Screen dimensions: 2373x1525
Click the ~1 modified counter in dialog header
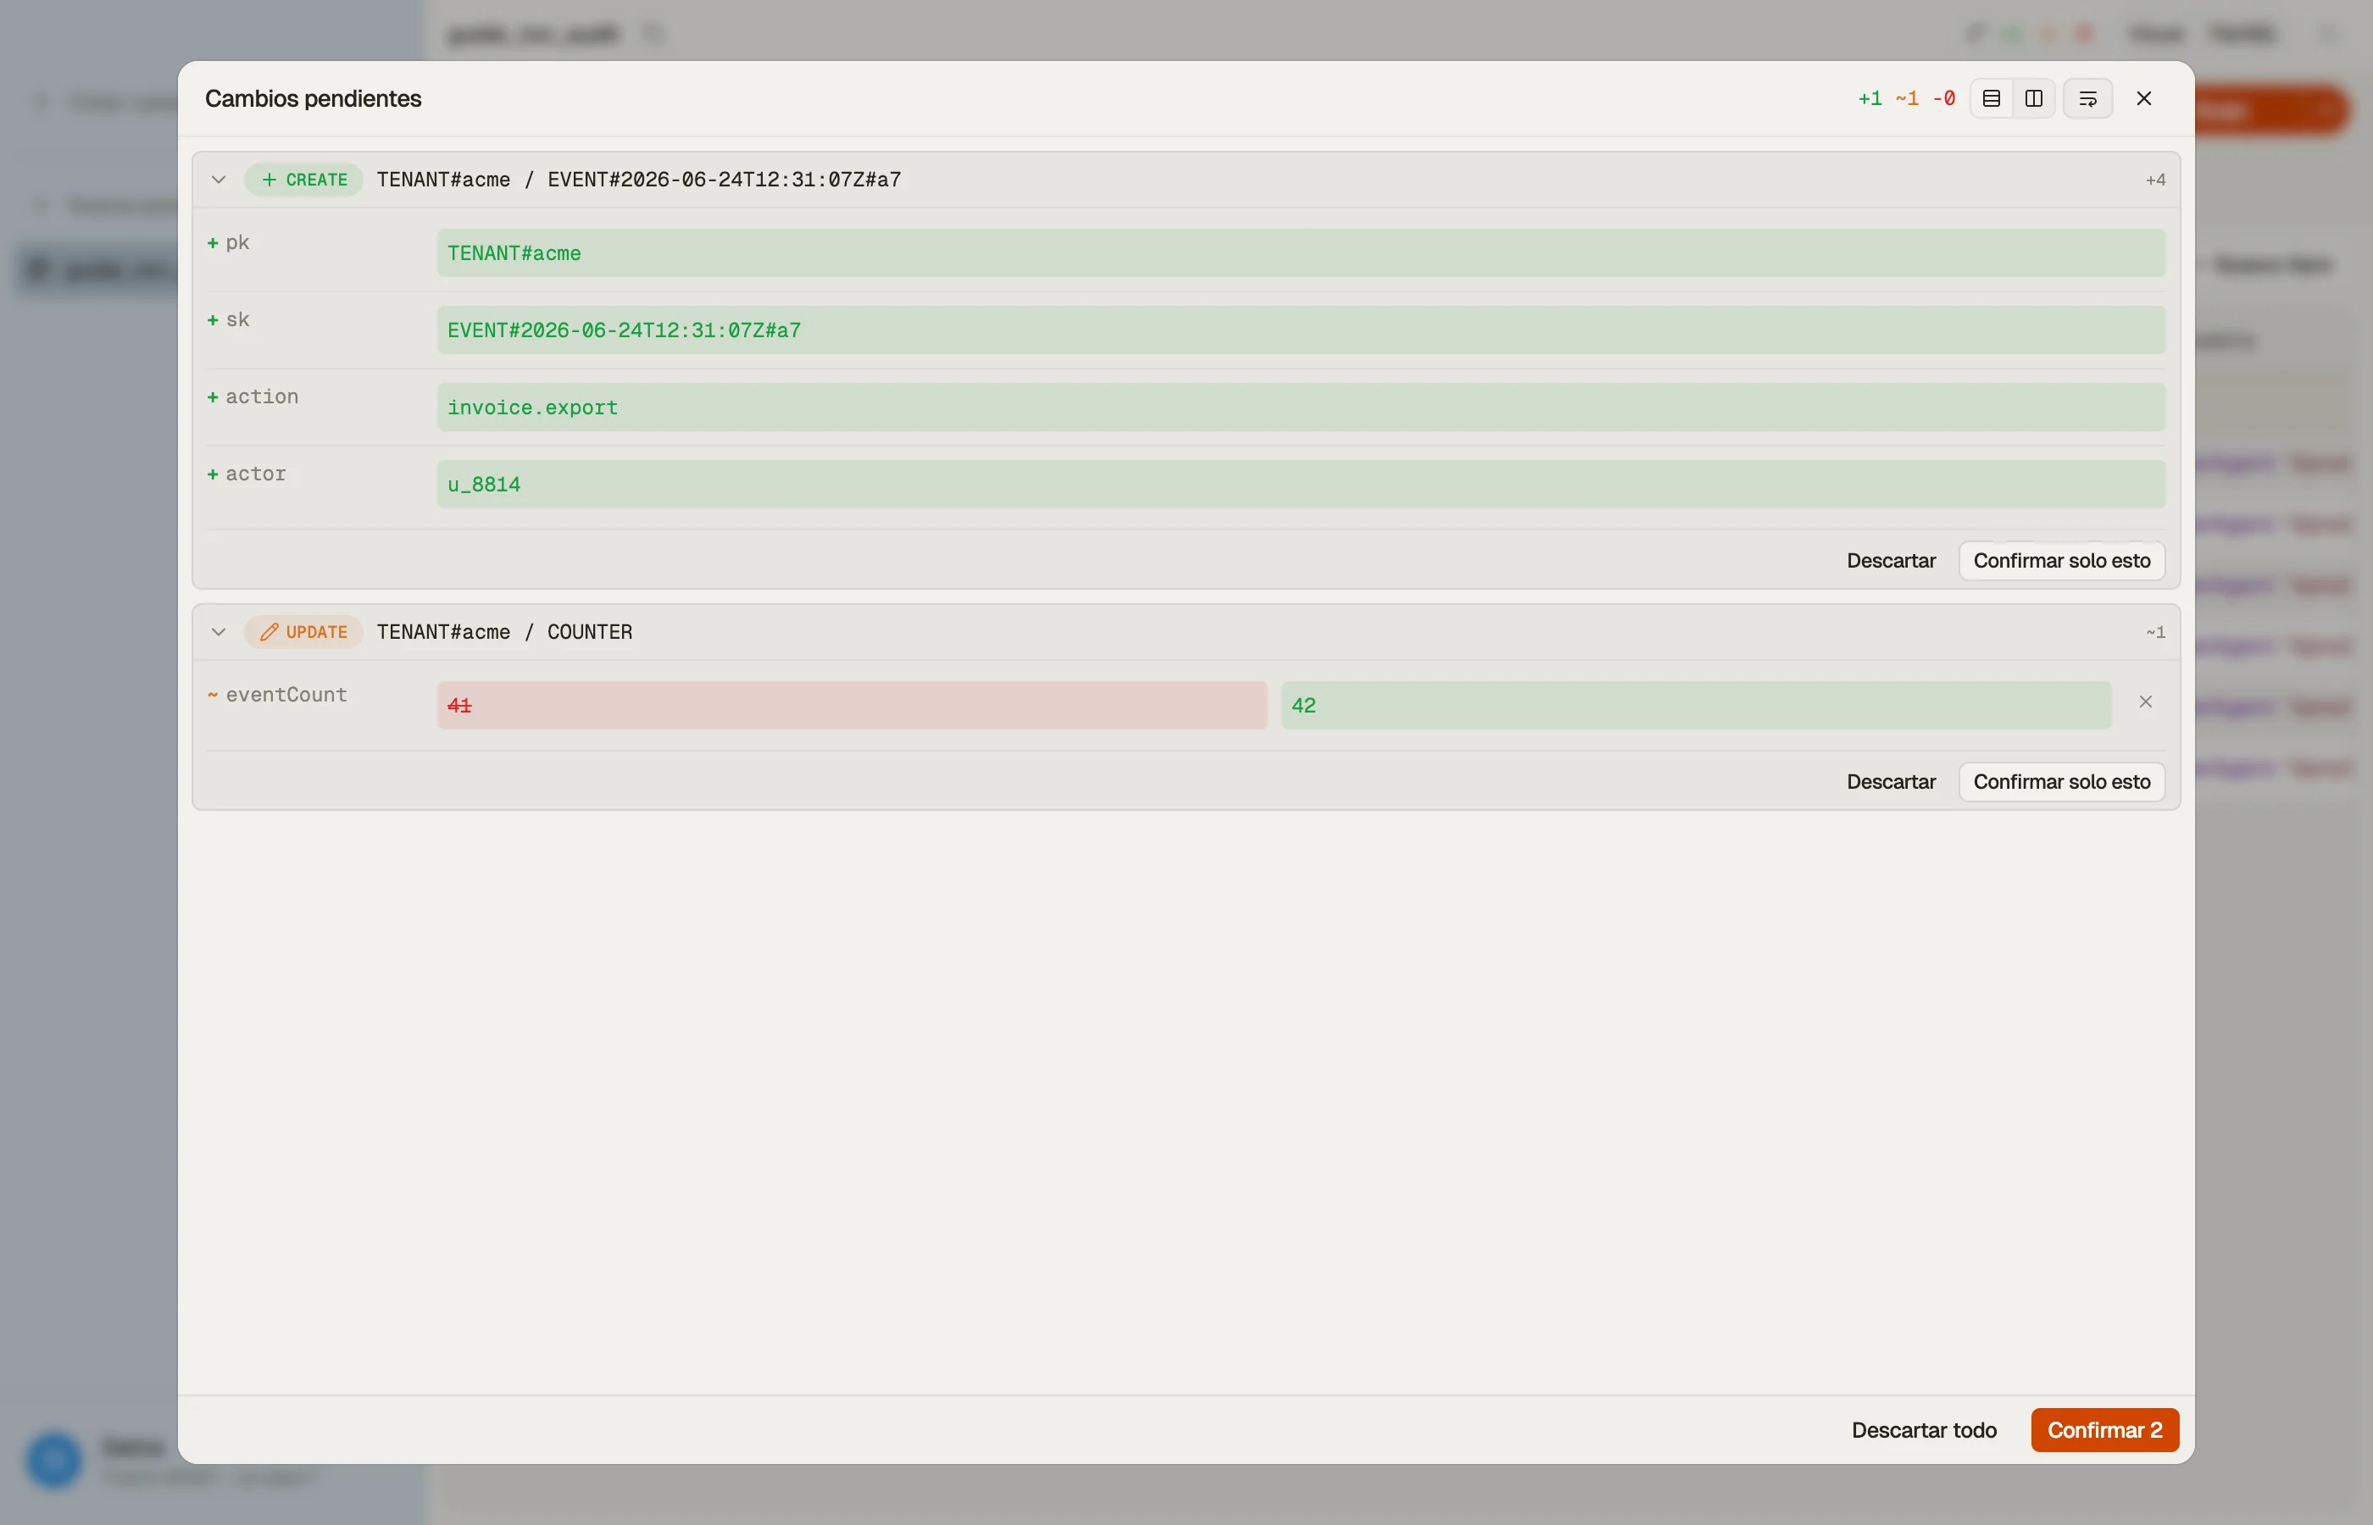pos(1907,98)
